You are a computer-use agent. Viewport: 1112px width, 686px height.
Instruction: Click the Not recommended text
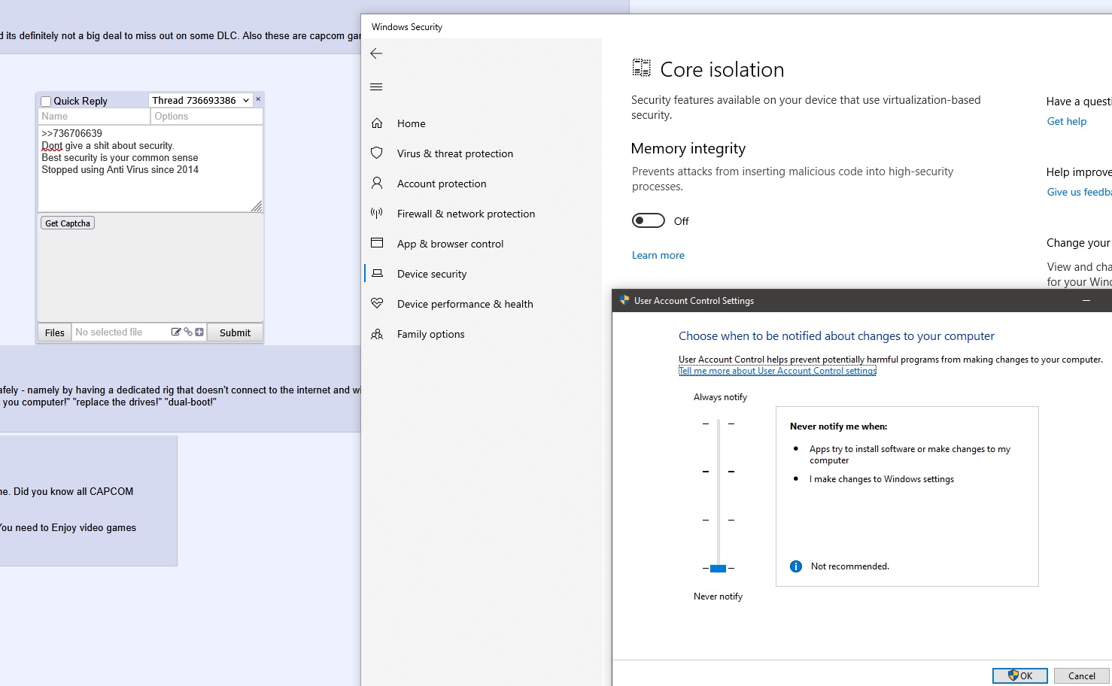click(850, 566)
